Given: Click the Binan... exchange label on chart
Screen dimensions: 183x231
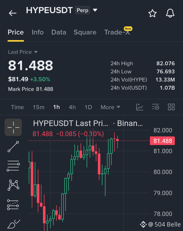Looking at the screenshot, I should coord(130,123).
